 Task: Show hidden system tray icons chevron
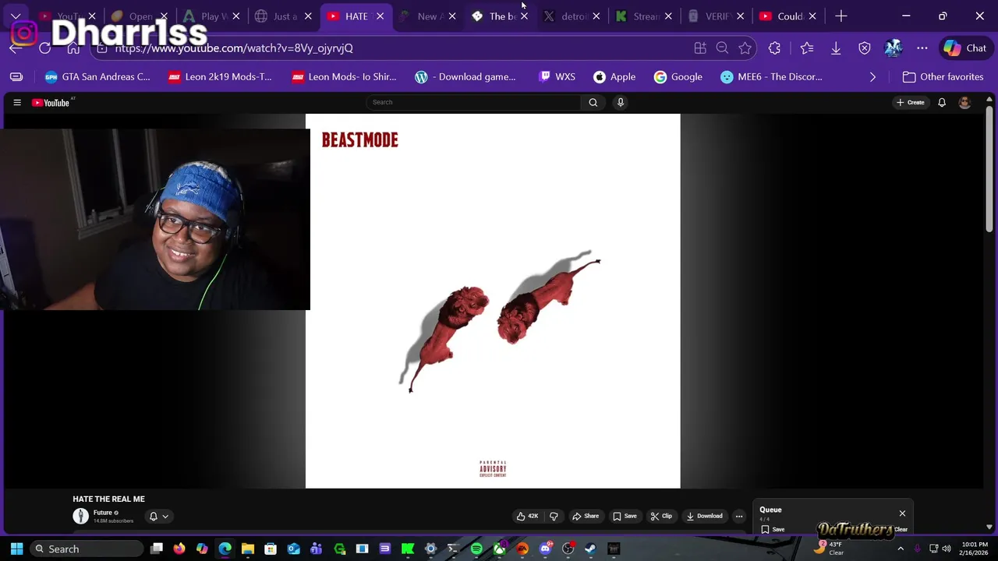(901, 549)
